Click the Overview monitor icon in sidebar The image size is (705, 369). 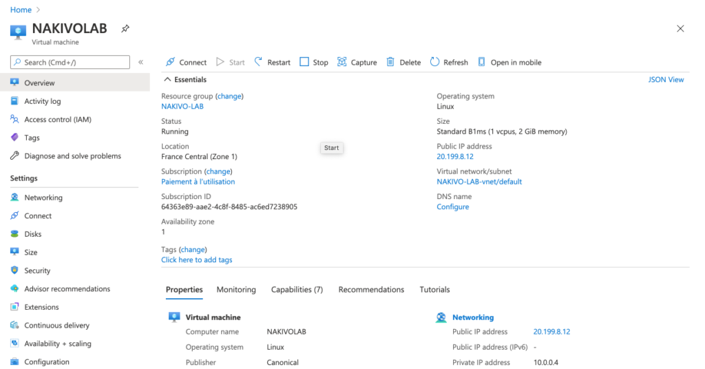(x=15, y=82)
